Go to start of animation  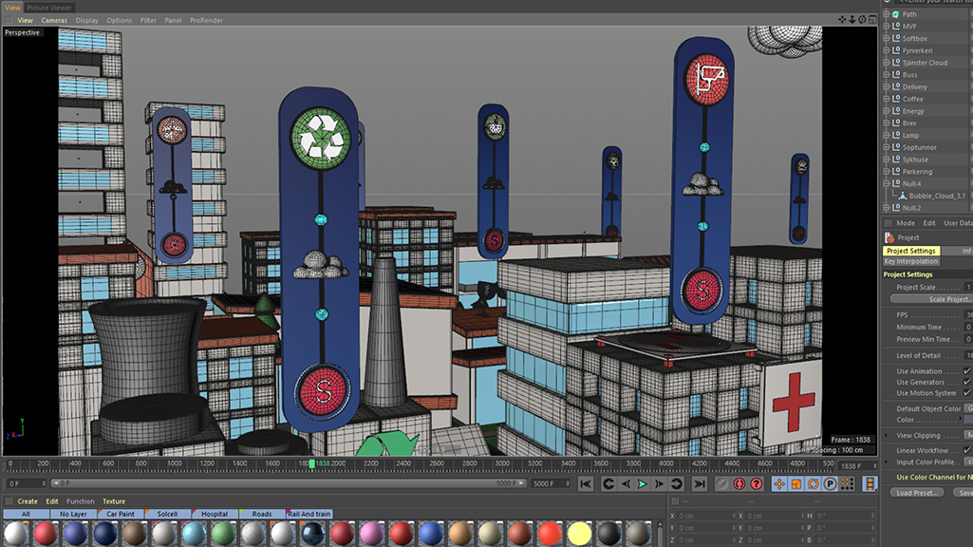585,483
